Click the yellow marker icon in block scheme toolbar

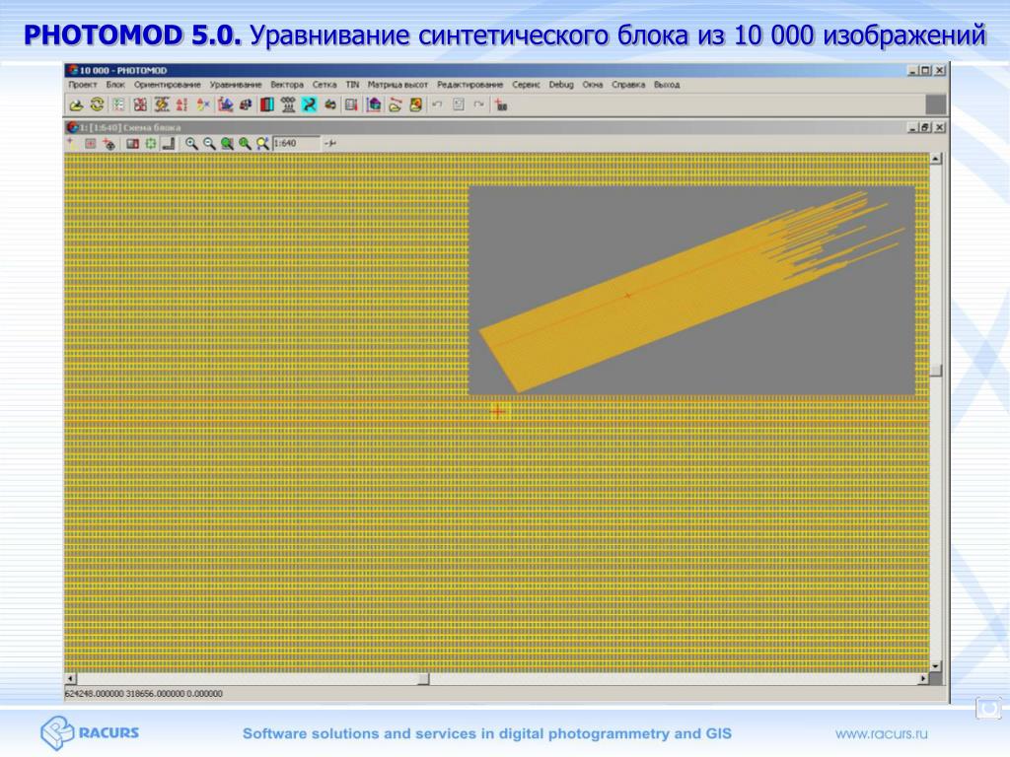[71, 144]
